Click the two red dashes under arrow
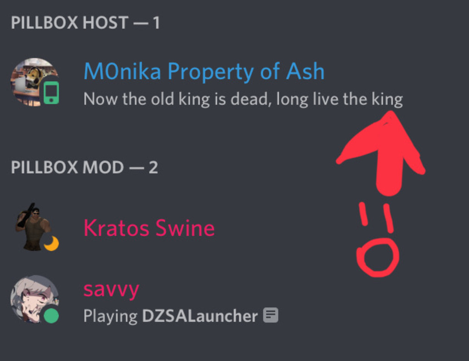The height and width of the screenshot is (361, 469). pyautogui.click(x=376, y=218)
